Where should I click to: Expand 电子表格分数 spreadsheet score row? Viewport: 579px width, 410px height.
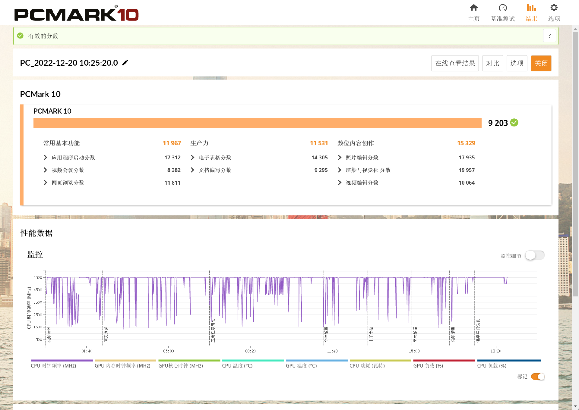(x=193, y=158)
